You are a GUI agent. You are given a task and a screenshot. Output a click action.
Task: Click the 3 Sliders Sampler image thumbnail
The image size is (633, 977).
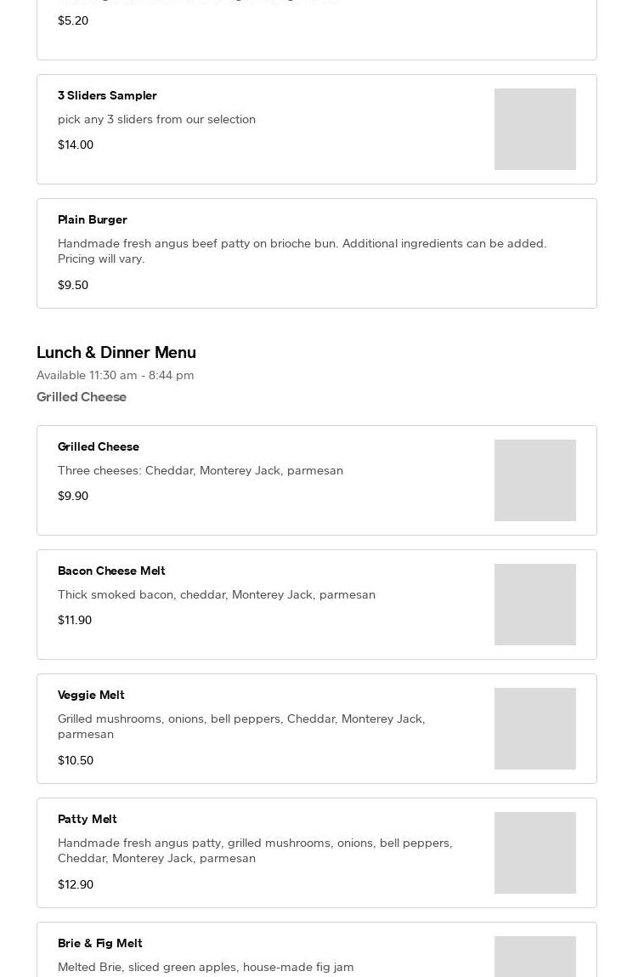pyautogui.click(x=534, y=129)
